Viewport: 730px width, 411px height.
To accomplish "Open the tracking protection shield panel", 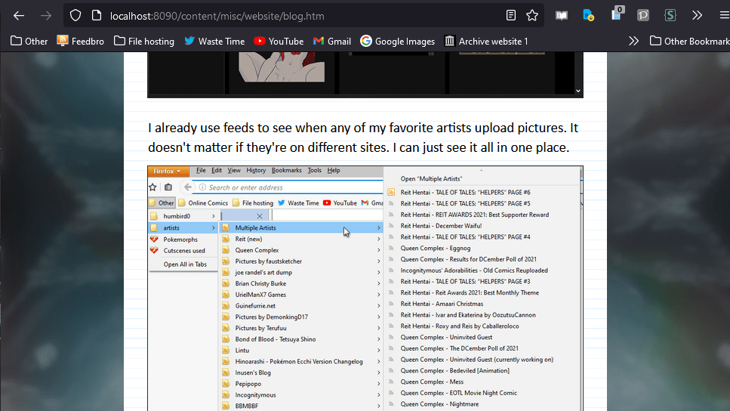I will (x=75, y=15).
